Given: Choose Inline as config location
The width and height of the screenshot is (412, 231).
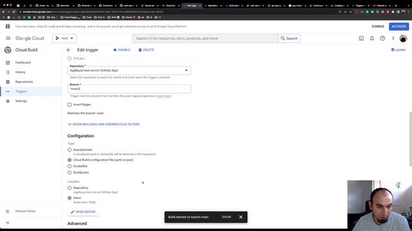Looking at the screenshot, I should tap(70, 198).
